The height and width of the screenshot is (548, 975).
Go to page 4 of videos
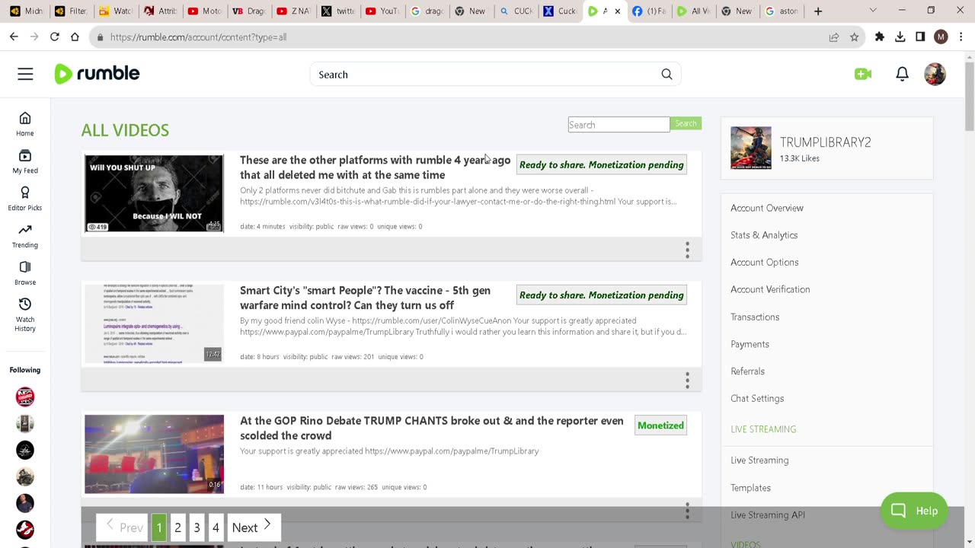click(x=216, y=527)
